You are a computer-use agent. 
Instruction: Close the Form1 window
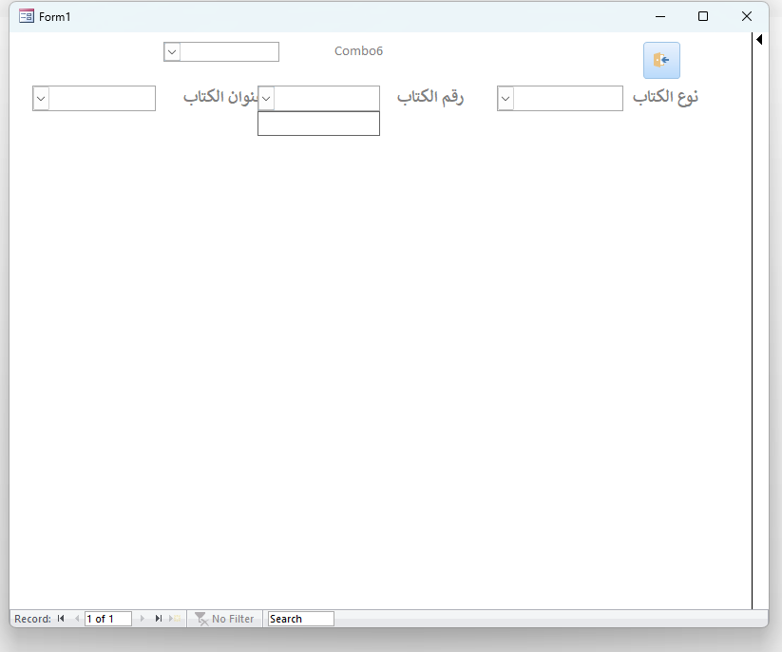(x=747, y=16)
